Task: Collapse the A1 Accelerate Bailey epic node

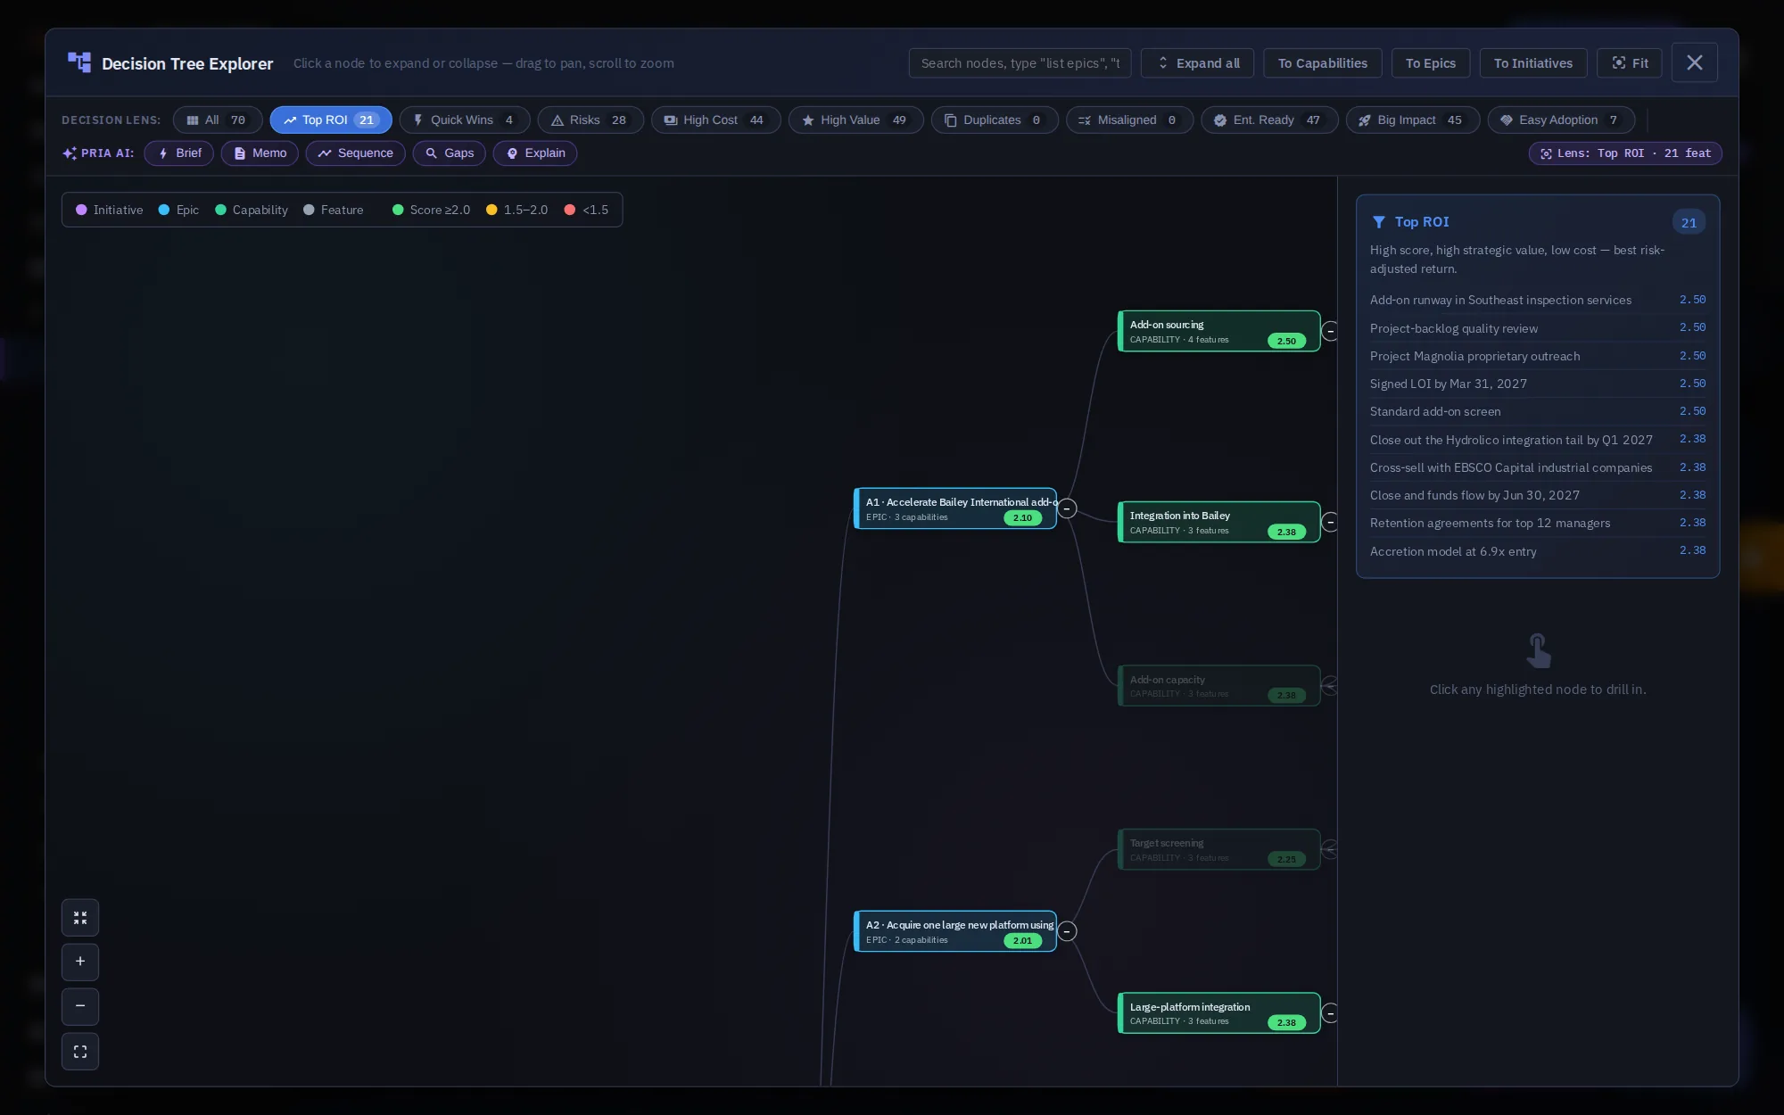Action: (1067, 508)
